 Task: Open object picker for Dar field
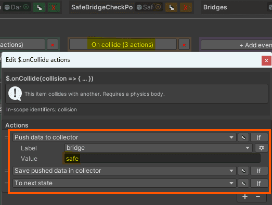[x=26, y=7]
